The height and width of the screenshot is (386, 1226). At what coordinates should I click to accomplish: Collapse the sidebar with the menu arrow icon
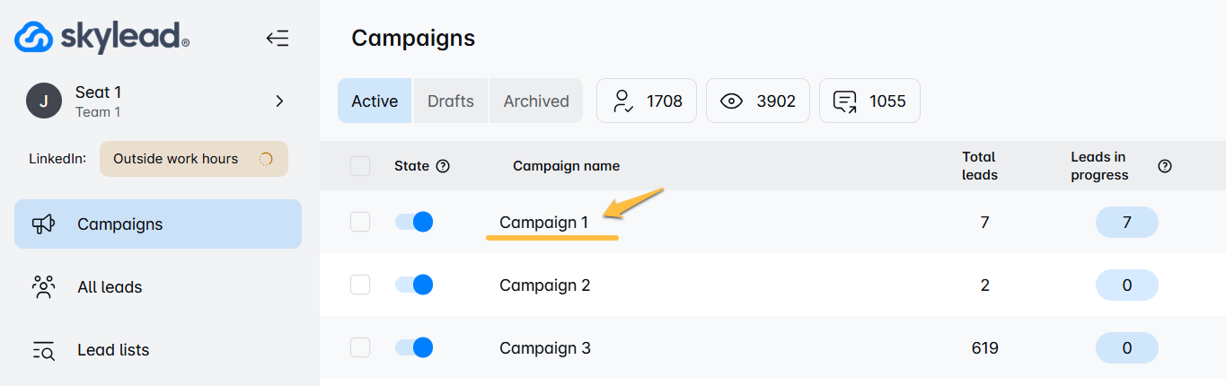(278, 38)
